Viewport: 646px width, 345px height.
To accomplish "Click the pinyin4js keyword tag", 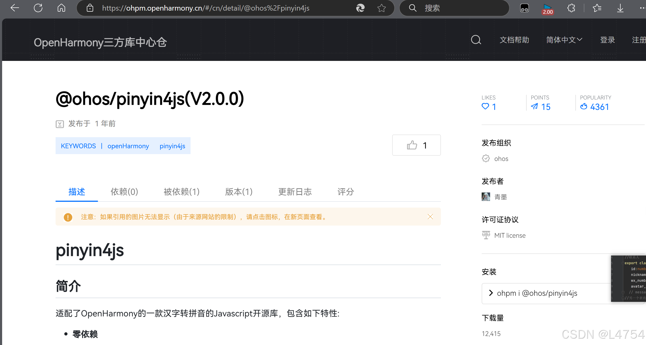I will tap(172, 146).
